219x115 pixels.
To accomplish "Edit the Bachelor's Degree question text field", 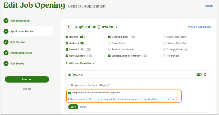I will click(104, 85).
